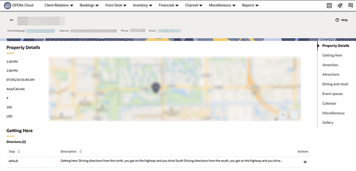Jump to Event spaces section
Image resolution: width=356 pixels, height=171 pixels.
click(332, 94)
